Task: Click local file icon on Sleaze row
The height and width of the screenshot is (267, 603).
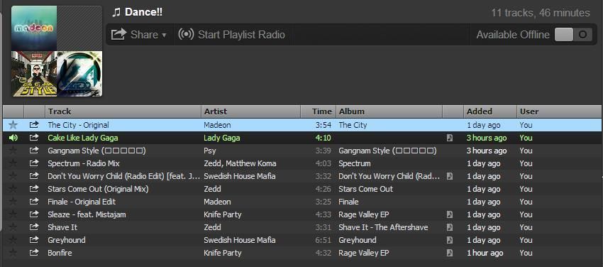Action: pyautogui.click(x=450, y=214)
